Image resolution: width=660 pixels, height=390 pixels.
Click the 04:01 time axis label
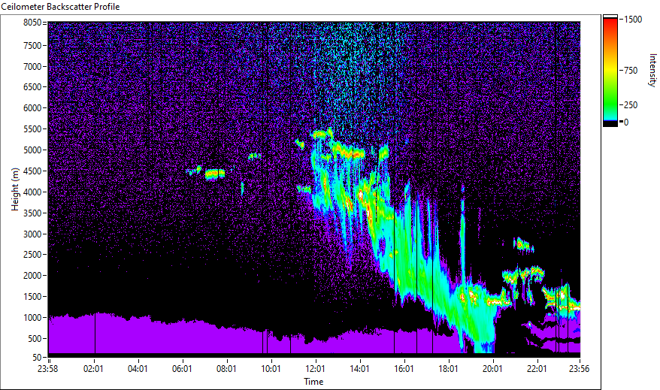click(x=138, y=369)
